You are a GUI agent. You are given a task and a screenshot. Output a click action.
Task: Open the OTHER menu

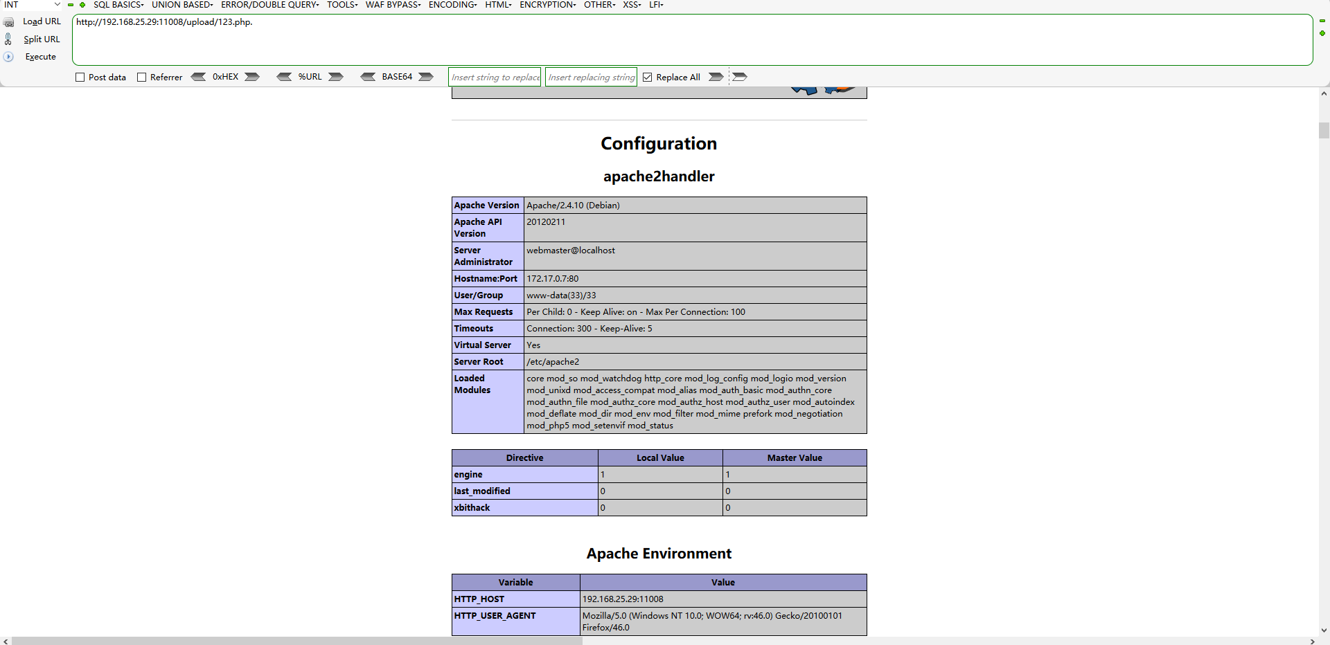599,5
